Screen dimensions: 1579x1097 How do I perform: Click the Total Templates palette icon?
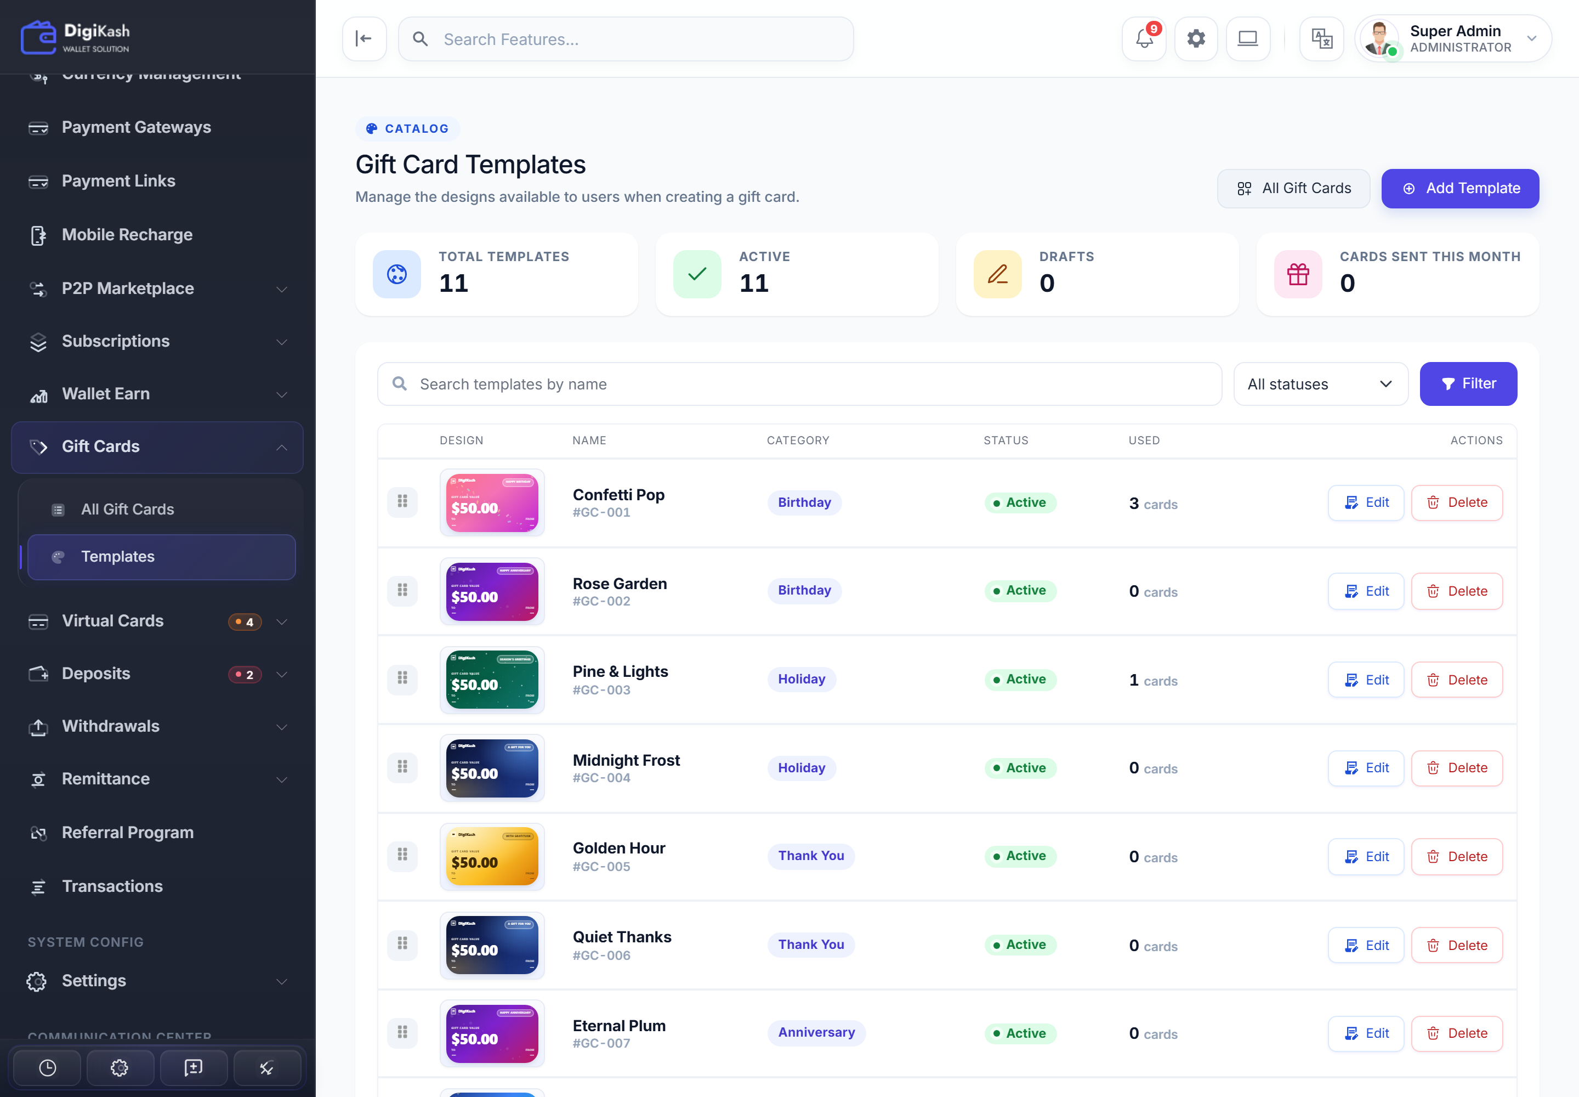click(396, 274)
